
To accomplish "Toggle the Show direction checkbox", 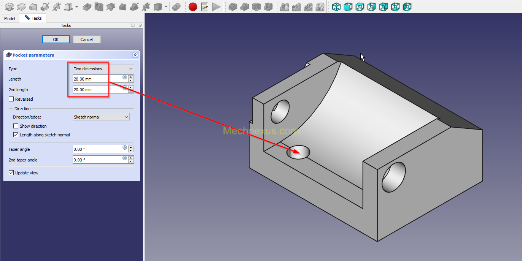I will coord(16,126).
